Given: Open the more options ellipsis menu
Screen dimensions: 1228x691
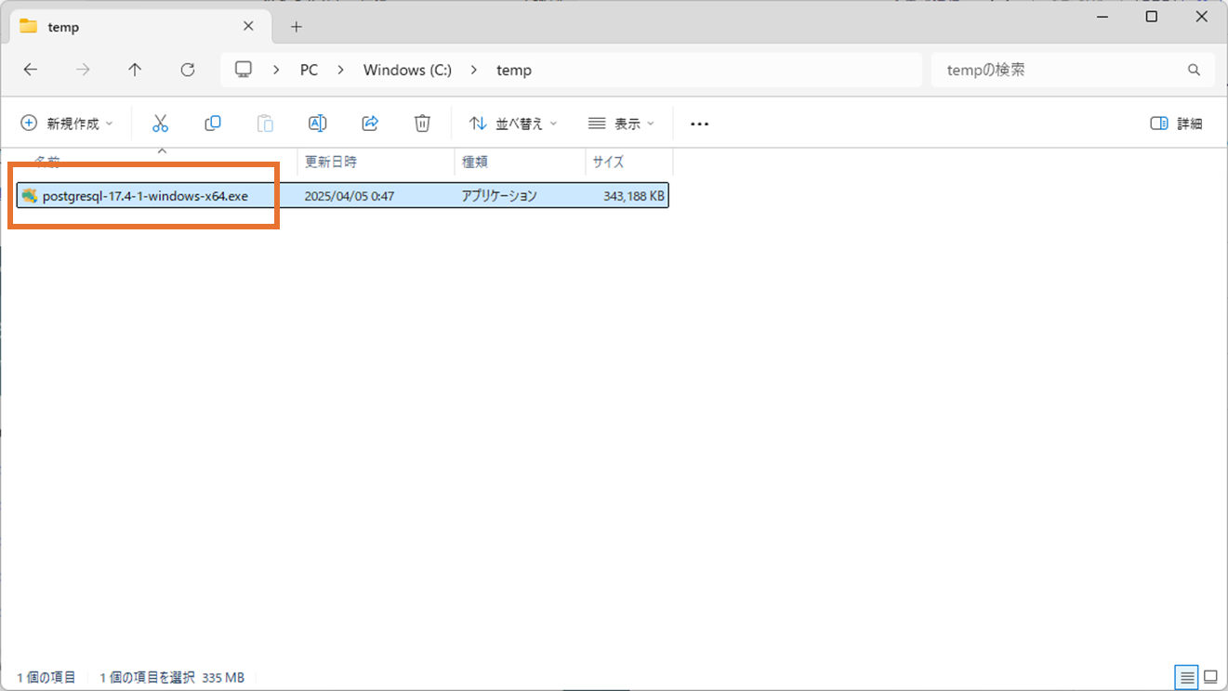Looking at the screenshot, I should point(700,124).
